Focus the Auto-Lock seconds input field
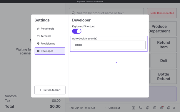Viewport: 180px width, 112px height. (109, 45)
